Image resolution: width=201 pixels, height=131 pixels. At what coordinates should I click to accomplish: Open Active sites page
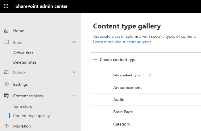tap(23, 53)
